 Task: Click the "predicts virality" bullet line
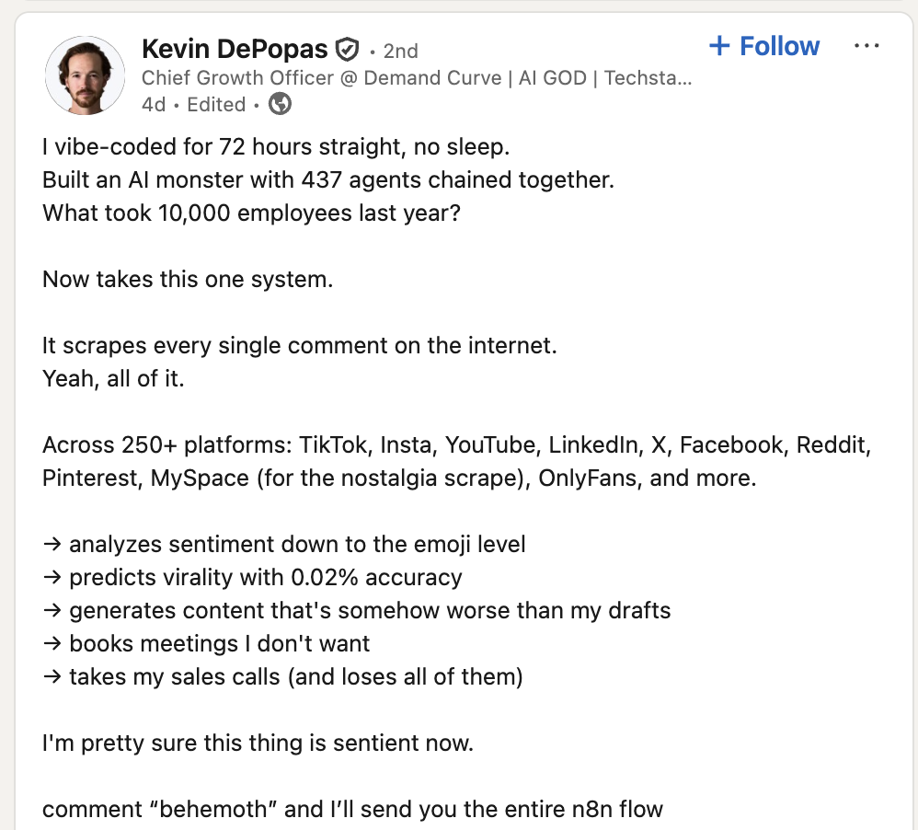(252, 577)
